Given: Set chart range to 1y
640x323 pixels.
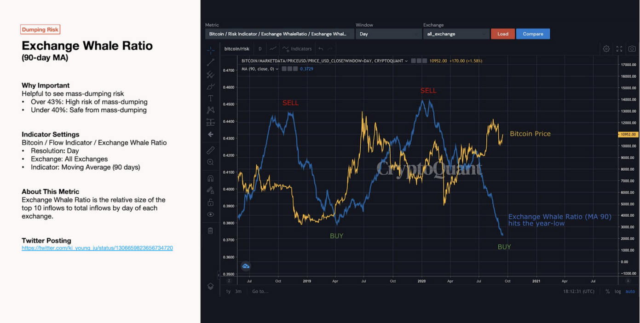Looking at the screenshot, I should click(228, 291).
